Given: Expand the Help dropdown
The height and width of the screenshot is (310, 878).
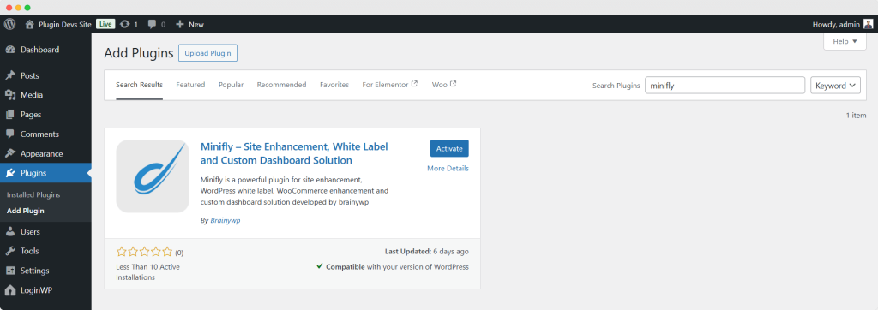Looking at the screenshot, I should click(x=845, y=41).
